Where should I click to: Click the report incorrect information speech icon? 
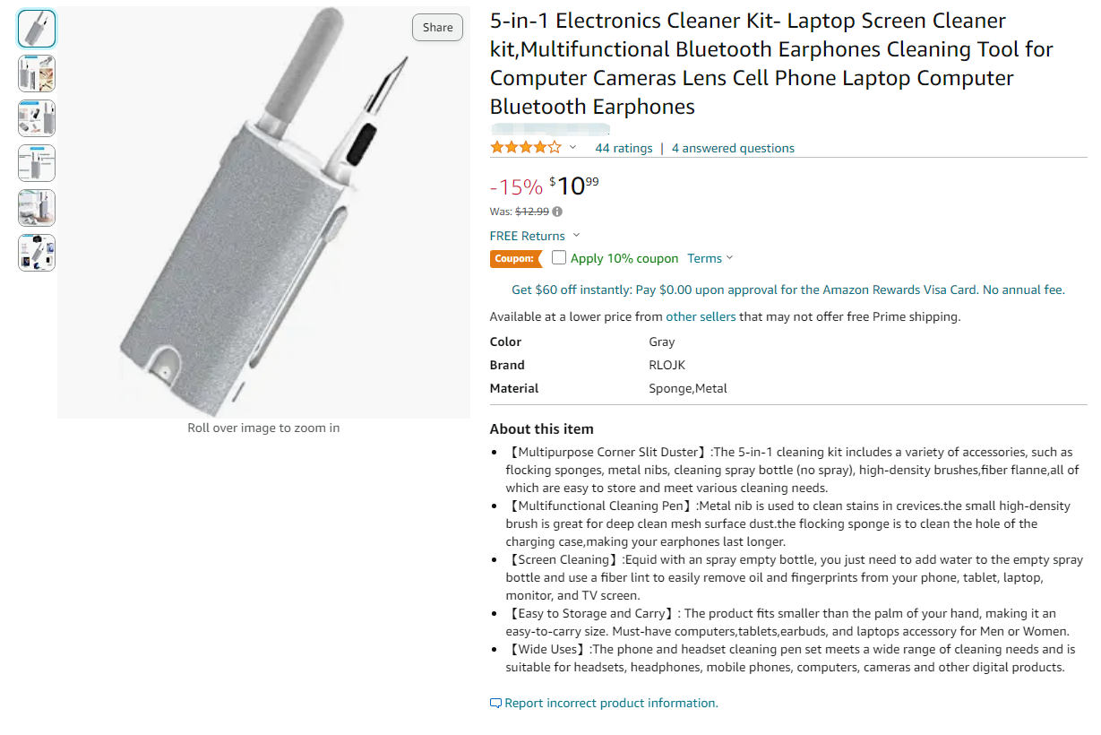pos(495,704)
